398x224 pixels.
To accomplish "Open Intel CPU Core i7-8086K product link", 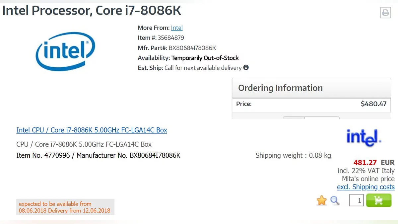I will point(92,130).
